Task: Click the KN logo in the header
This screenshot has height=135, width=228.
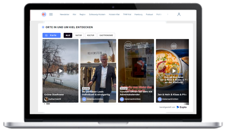Action: [x=44, y=14]
